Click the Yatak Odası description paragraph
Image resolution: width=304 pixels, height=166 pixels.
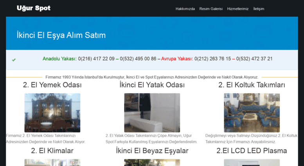click(151, 139)
